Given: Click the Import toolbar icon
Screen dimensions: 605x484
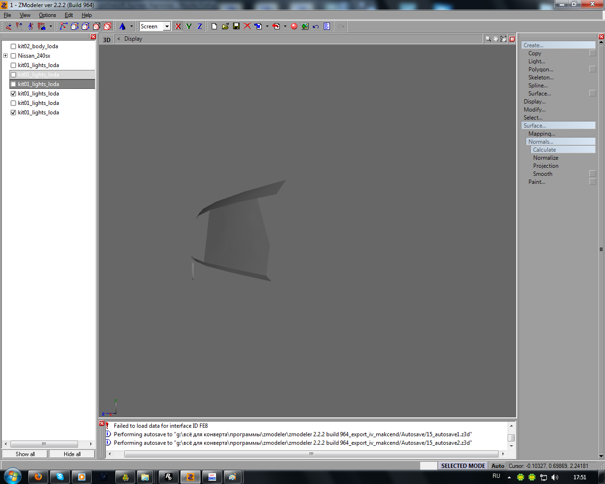Looking at the screenshot, I should tap(258, 26).
